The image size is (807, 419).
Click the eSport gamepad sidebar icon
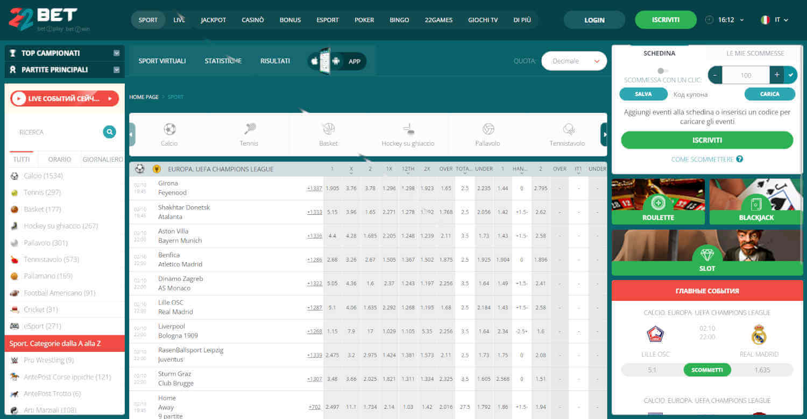tap(15, 326)
